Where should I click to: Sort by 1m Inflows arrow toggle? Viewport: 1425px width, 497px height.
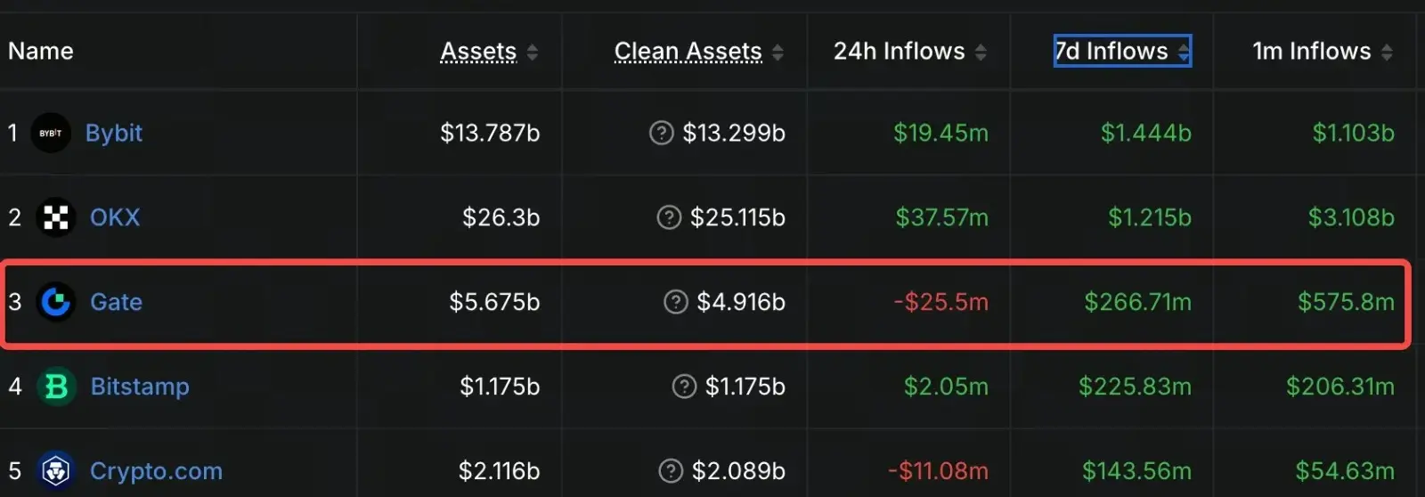coord(1387,53)
